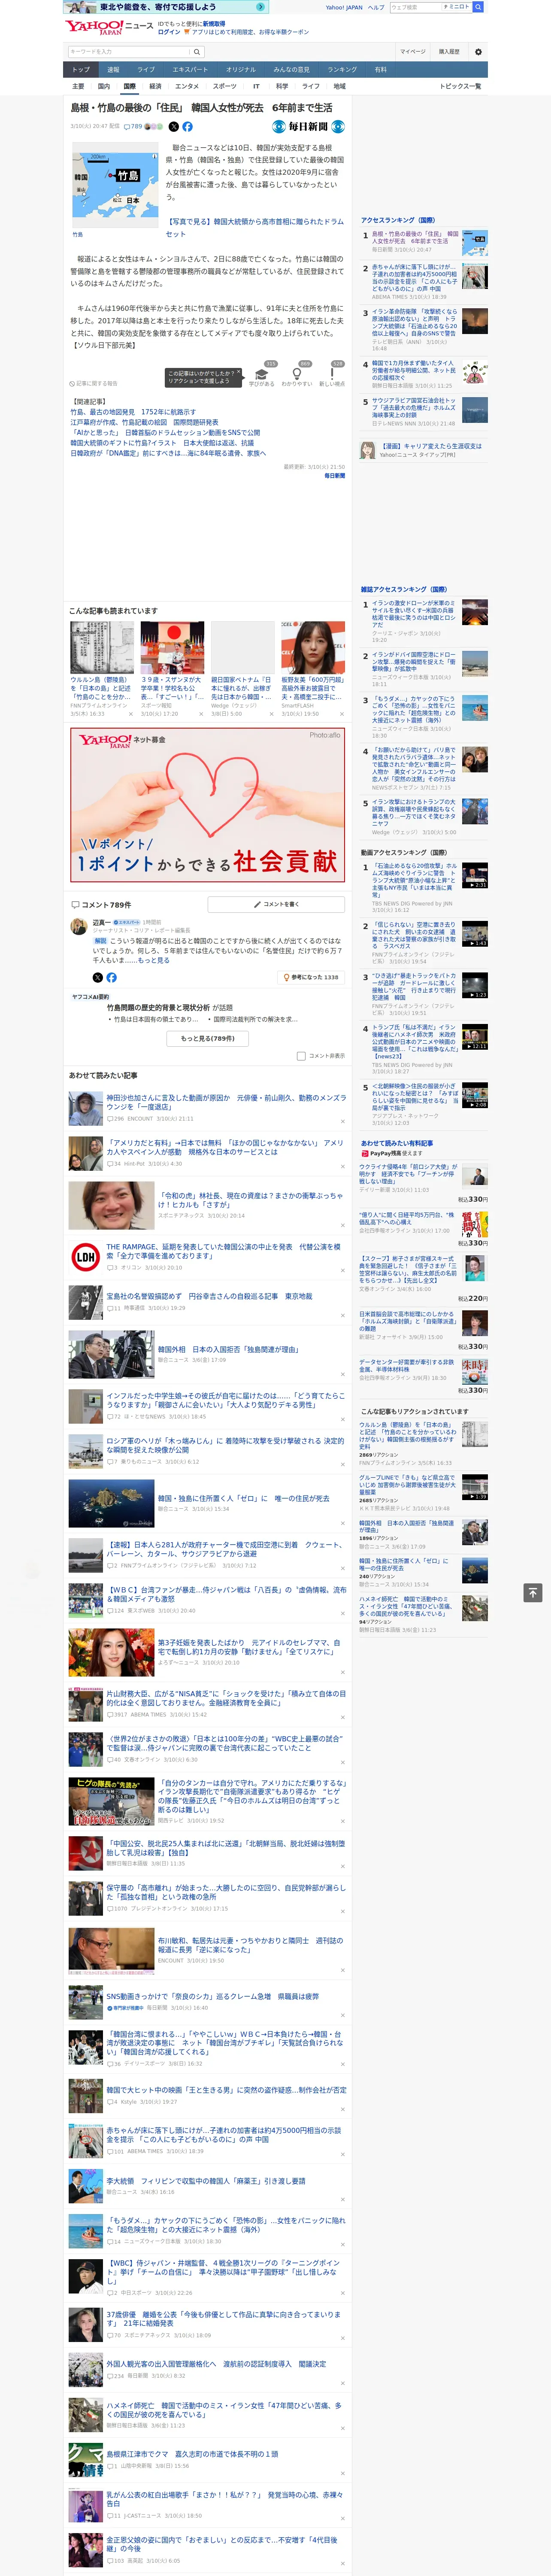Screen dimensions: 551x2576
Task: Click the web search button in header
Action: [477, 7]
